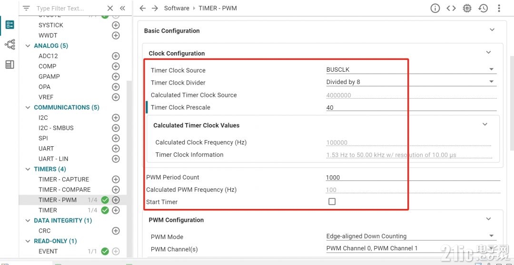Navigate back with the left arrow

[142, 8]
